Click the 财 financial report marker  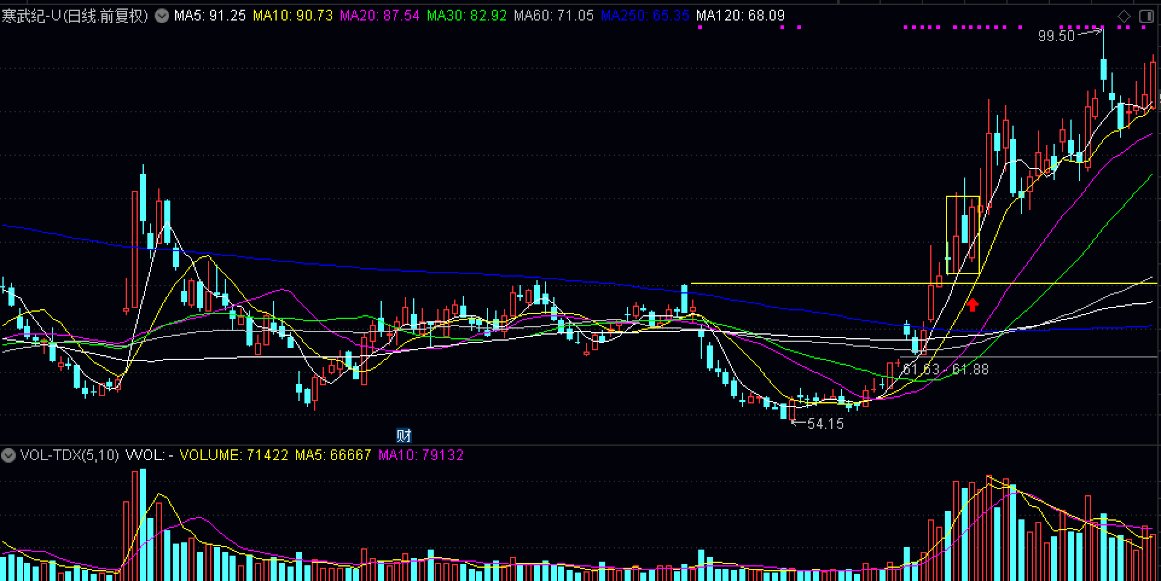(404, 435)
